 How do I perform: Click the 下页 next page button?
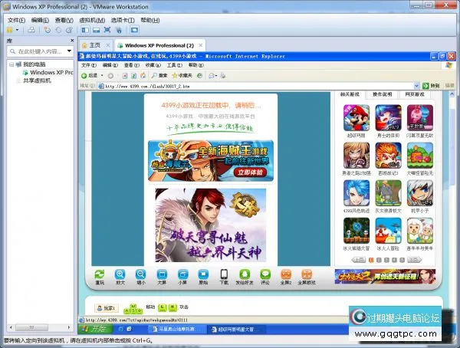coord(414,260)
